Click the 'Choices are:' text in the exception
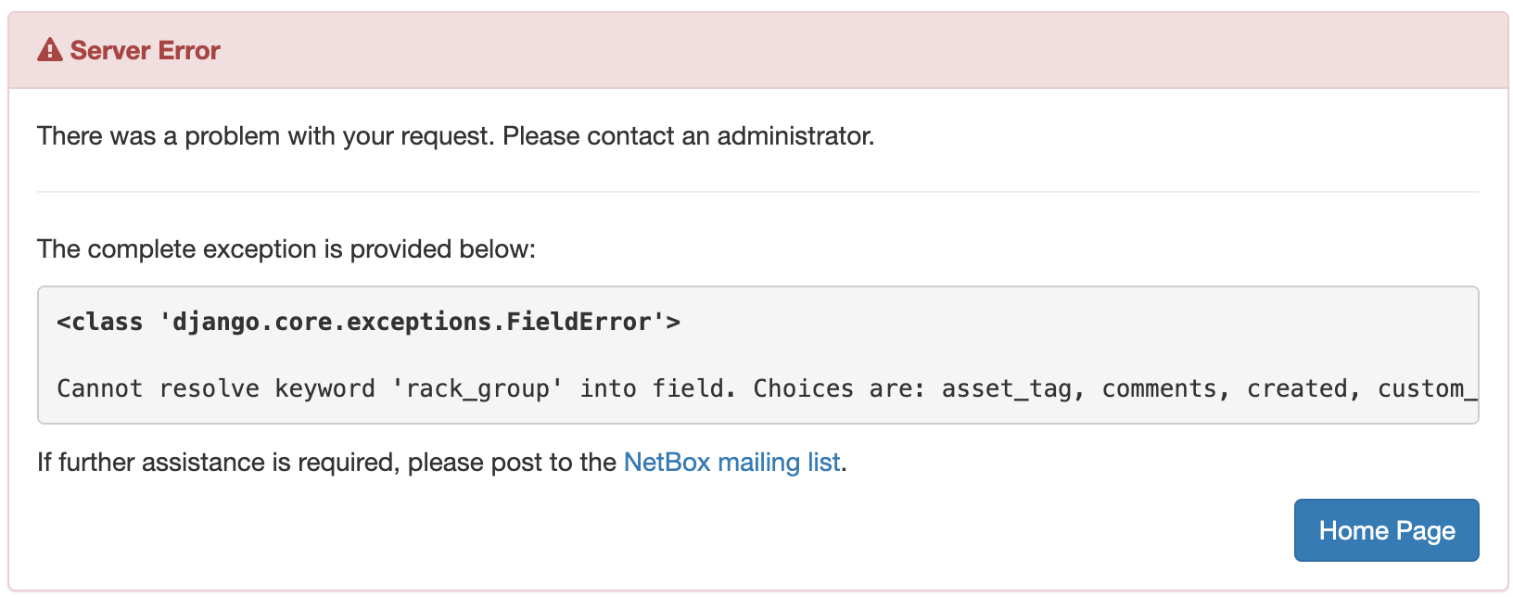1513x597 pixels. tap(839, 388)
